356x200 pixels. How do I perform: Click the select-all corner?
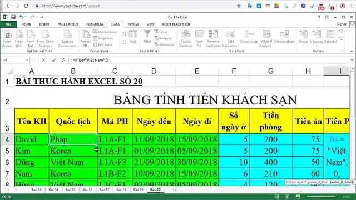pyautogui.click(x=10, y=71)
